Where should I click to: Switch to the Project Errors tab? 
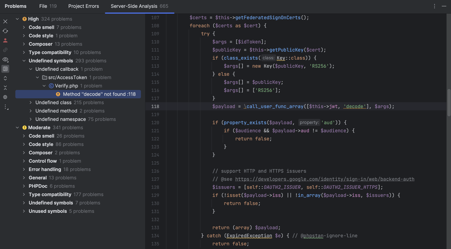coord(83,6)
